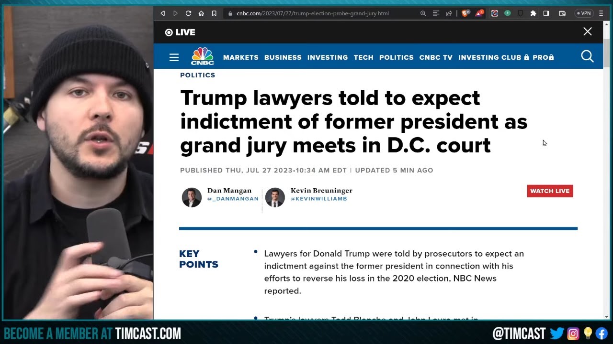The width and height of the screenshot is (613, 344).
Task: Open the zoom level control in address bar
Action: click(x=423, y=13)
